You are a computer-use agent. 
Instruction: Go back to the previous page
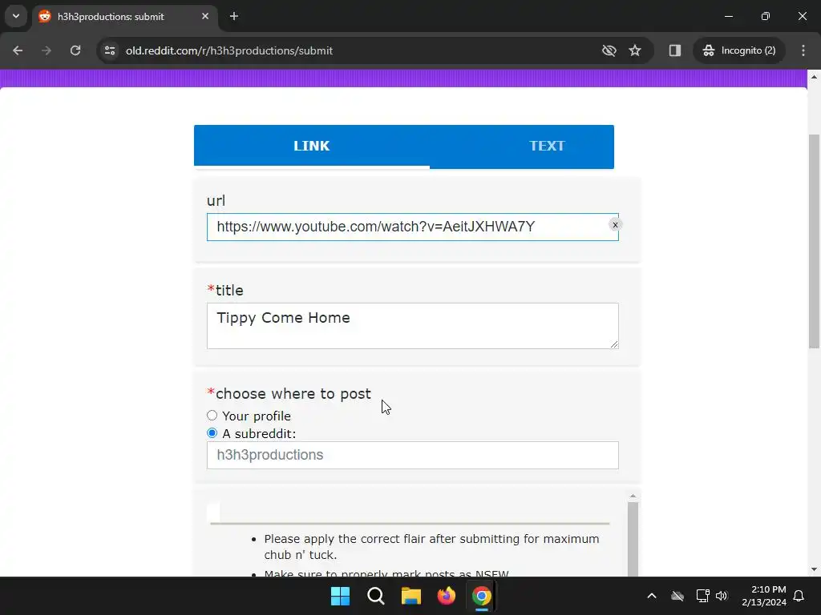click(18, 50)
